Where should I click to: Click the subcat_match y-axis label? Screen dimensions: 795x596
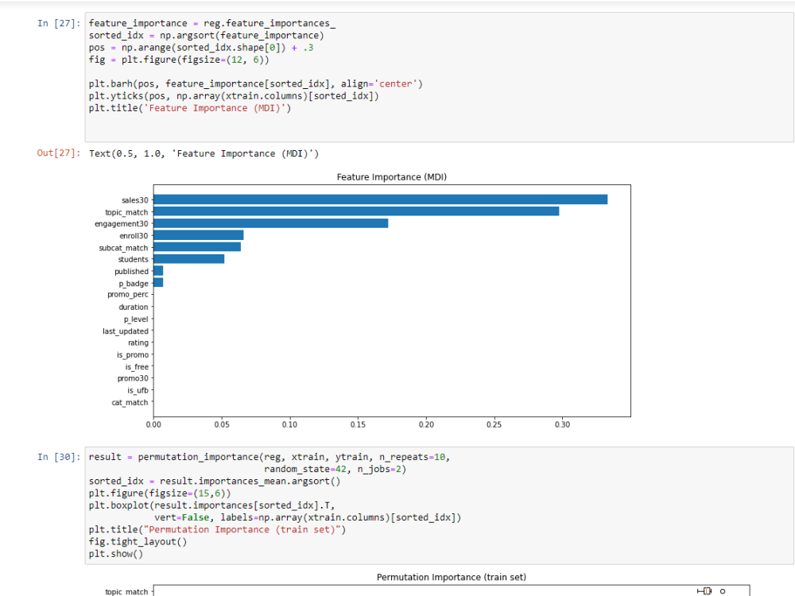(124, 248)
